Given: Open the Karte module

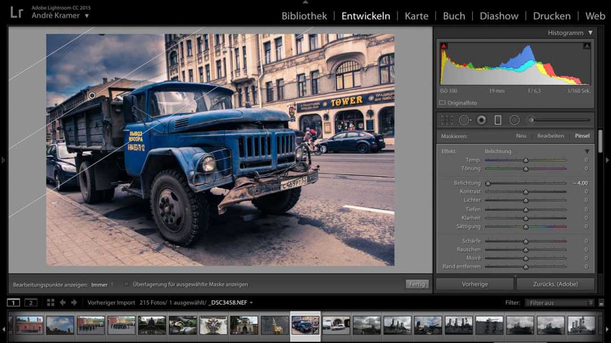Looking at the screenshot, I should click(x=416, y=16).
